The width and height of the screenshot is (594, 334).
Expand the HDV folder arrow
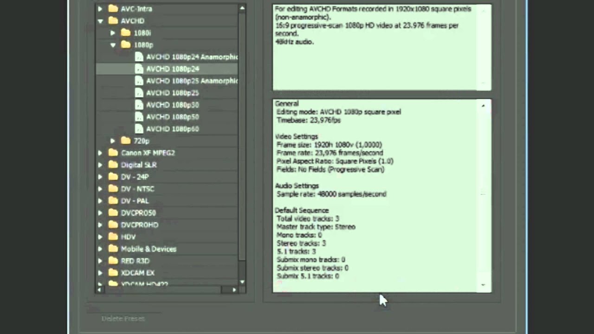click(100, 237)
